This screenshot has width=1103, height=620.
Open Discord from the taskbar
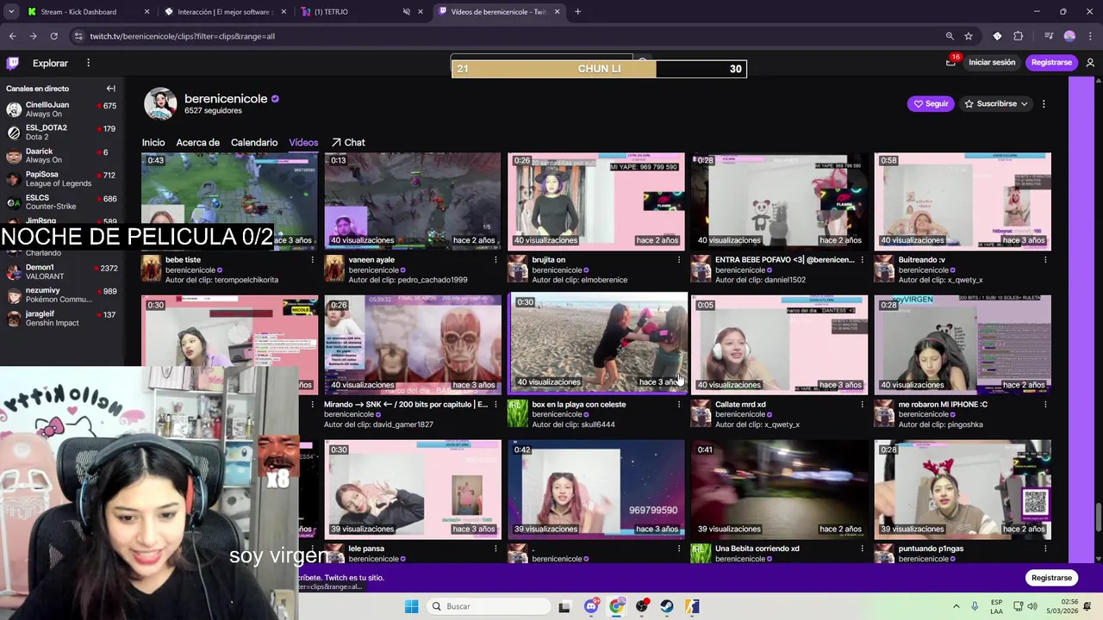click(x=590, y=606)
